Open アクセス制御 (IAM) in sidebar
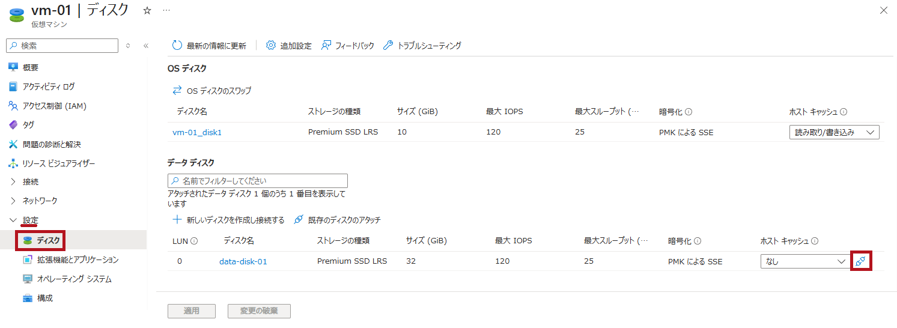Image resolution: width=897 pixels, height=328 pixels. point(54,106)
